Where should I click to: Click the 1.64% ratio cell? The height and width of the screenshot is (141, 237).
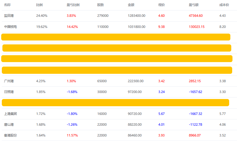click(41, 135)
